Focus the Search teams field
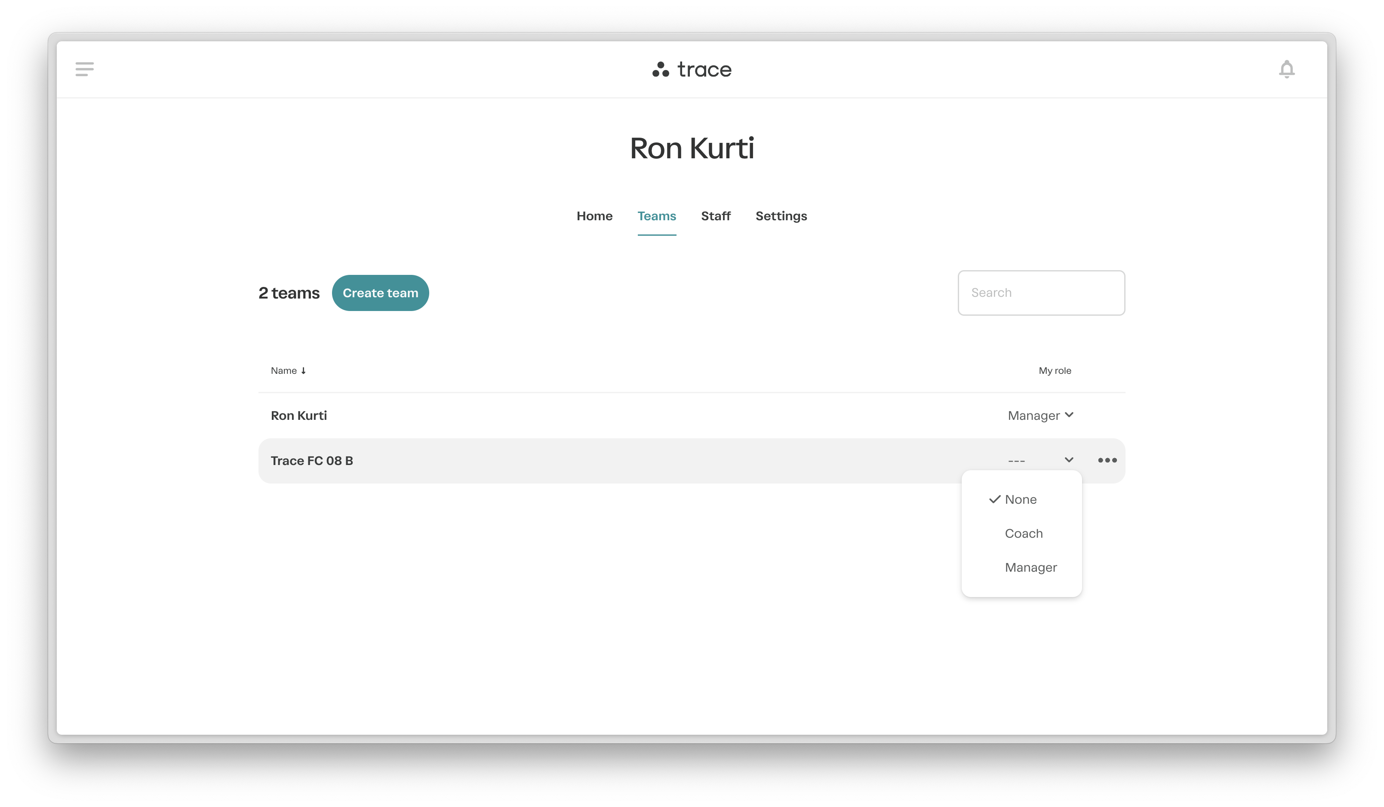This screenshot has height=807, width=1384. coord(1041,293)
